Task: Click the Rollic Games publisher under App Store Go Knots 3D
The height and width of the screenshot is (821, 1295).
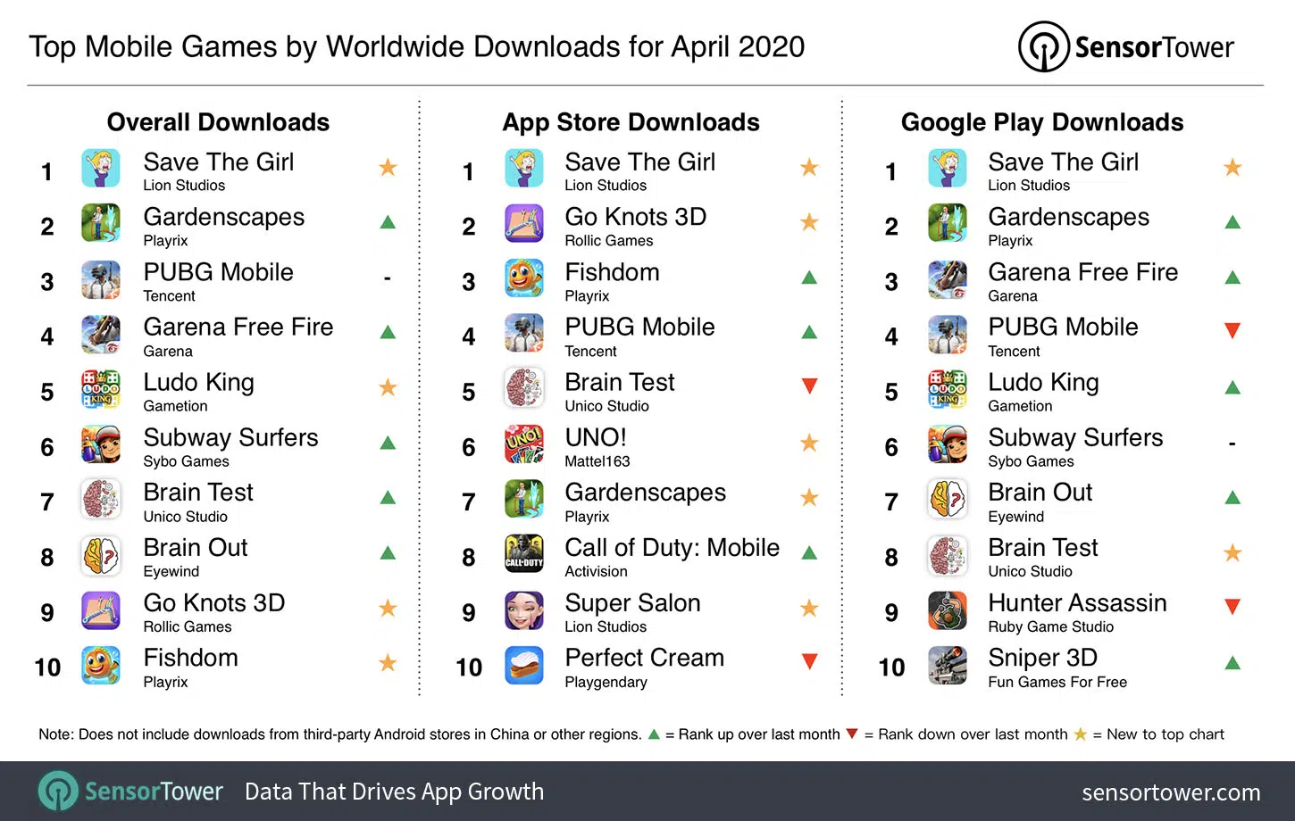Action: click(609, 241)
